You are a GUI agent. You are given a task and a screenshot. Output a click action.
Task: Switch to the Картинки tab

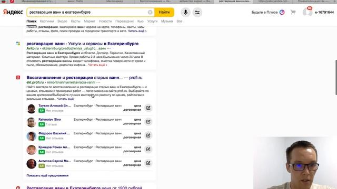[x=47, y=21]
